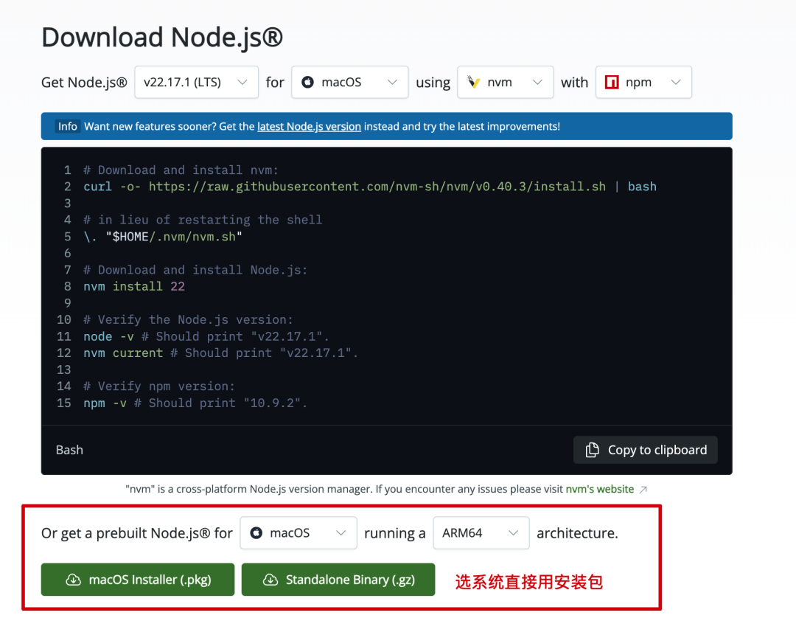Click the '# Verify npm version:' comment
The height and width of the screenshot is (618, 796).
pos(159,386)
